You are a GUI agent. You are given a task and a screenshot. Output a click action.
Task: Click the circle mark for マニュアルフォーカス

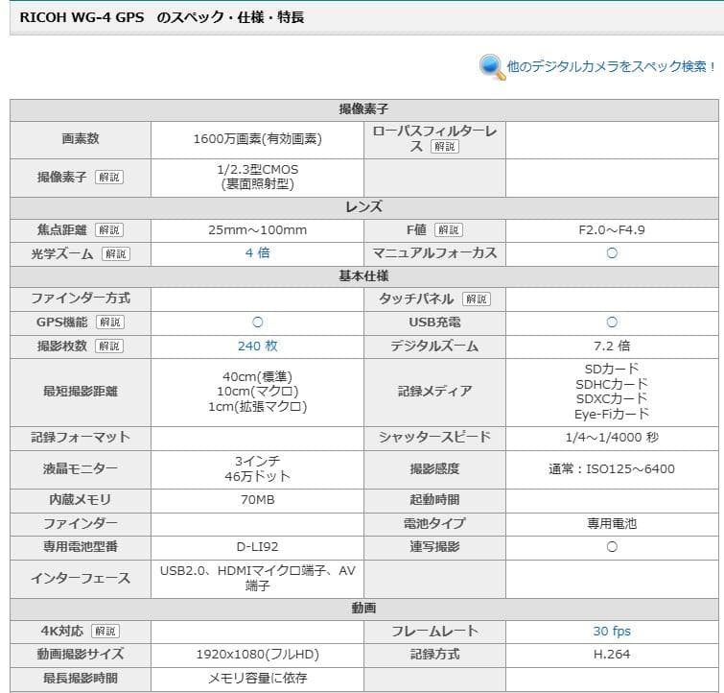(612, 252)
